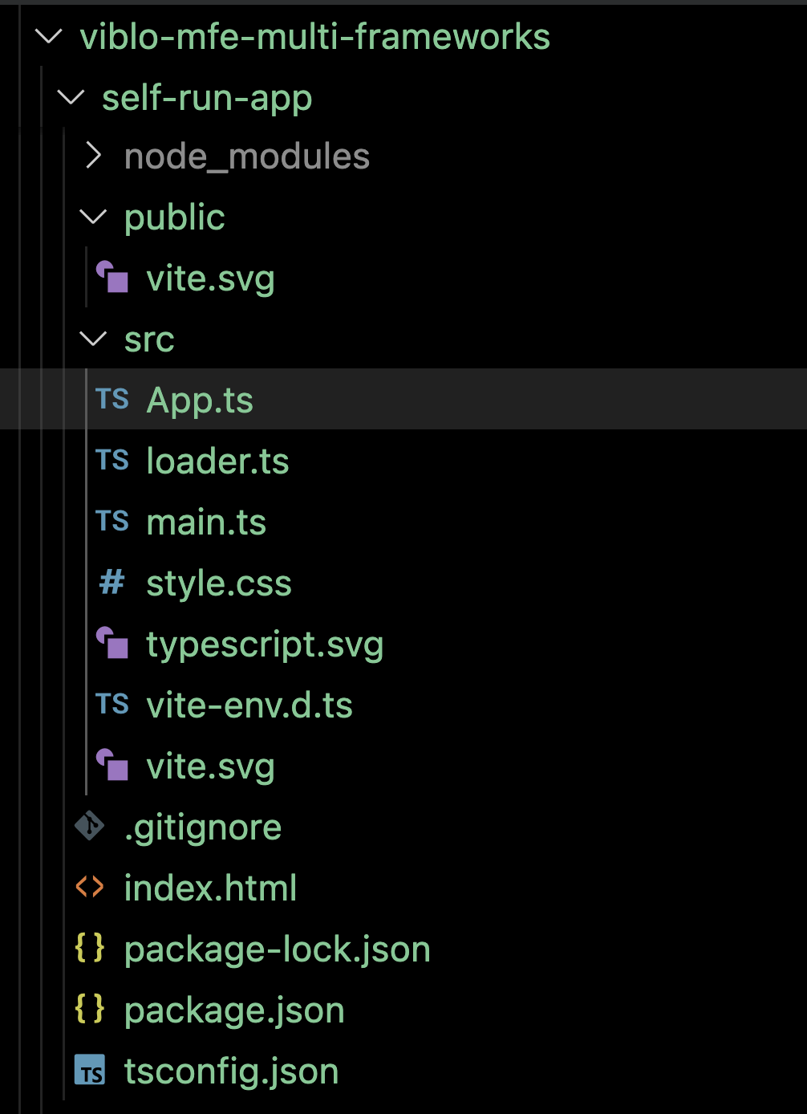Image resolution: width=807 pixels, height=1114 pixels.
Task: Click the TypeScript icon beside App.ts
Action: [x=112, y=400]
